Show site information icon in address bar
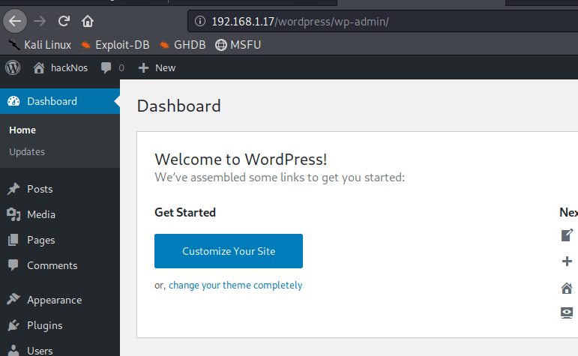This screenshot has height=356, width=578. pyautogui.click(x=200, y=22)
